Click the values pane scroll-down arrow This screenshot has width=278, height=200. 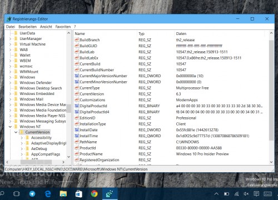pyautogui.click(x=271, y=162)
